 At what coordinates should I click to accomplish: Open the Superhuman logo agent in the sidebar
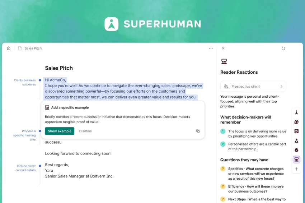[x=296, y=112]
